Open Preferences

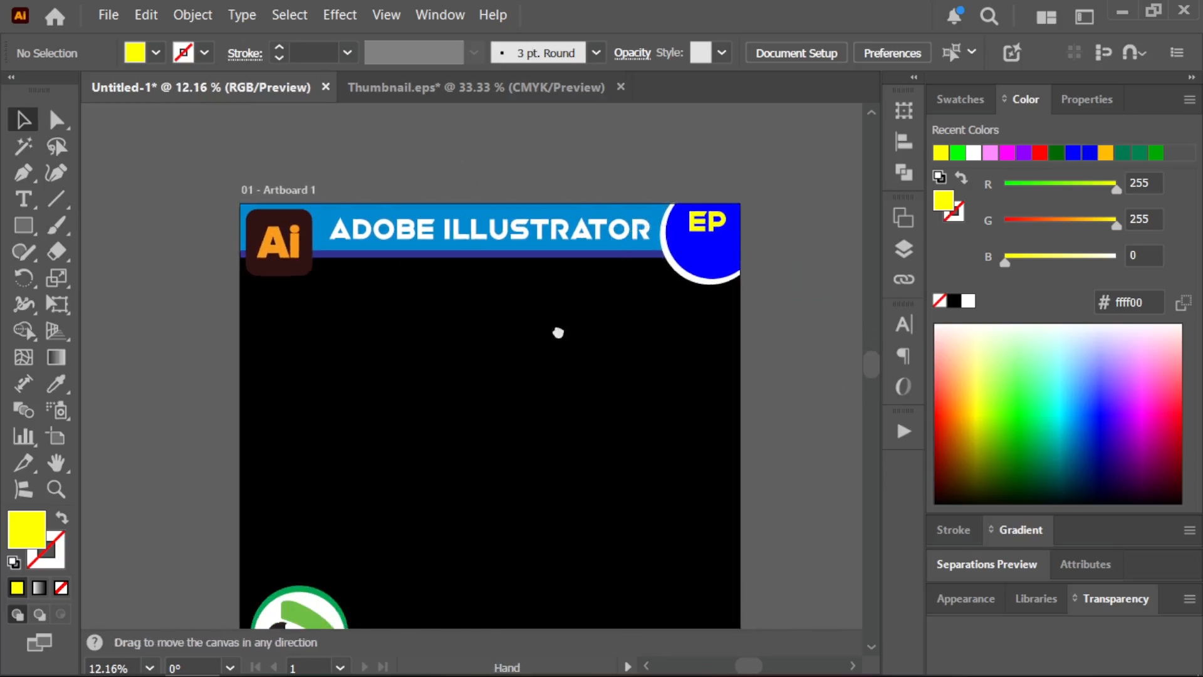[x=892, y=53]
